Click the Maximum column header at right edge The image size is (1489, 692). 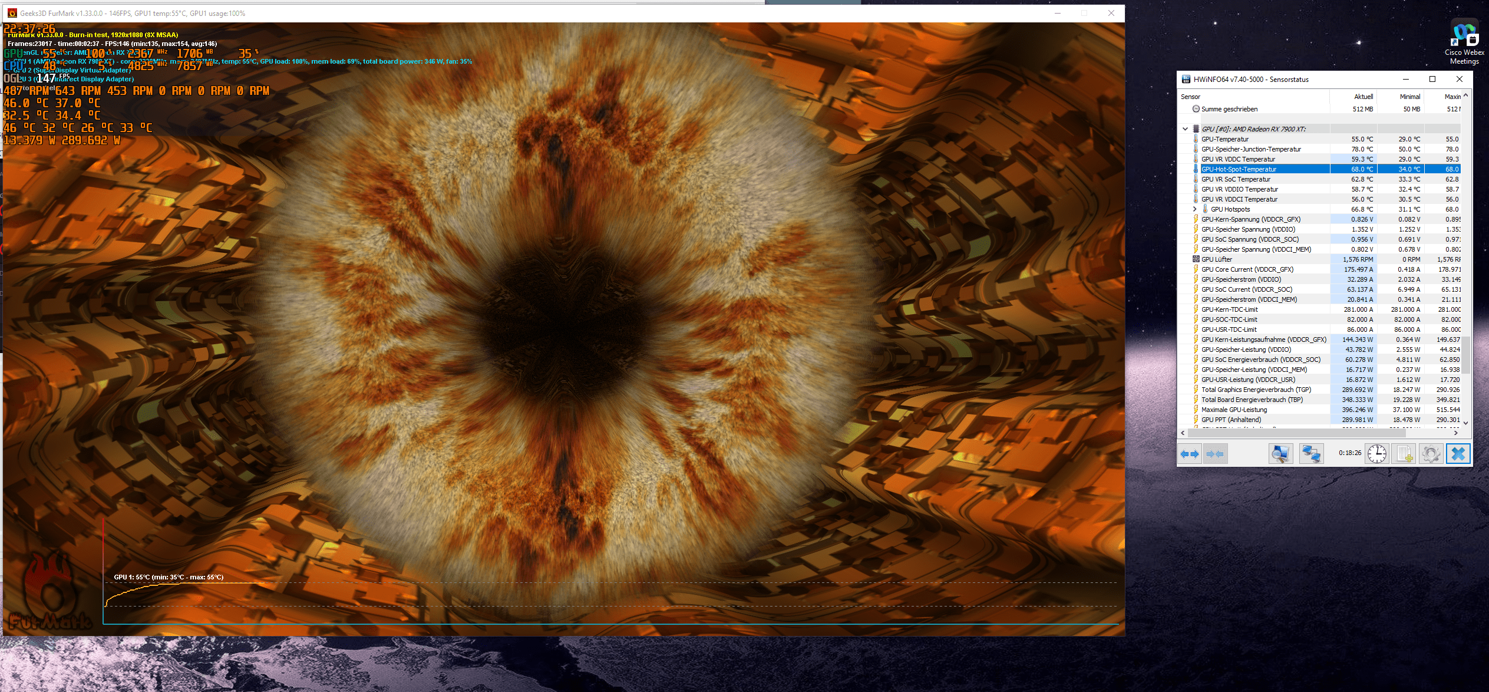coord(1443,97)
